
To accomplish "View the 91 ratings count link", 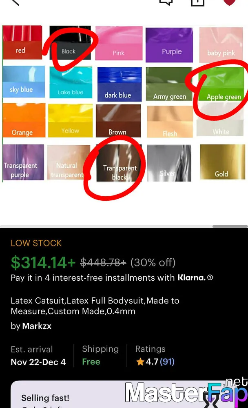I will [167, 361].
